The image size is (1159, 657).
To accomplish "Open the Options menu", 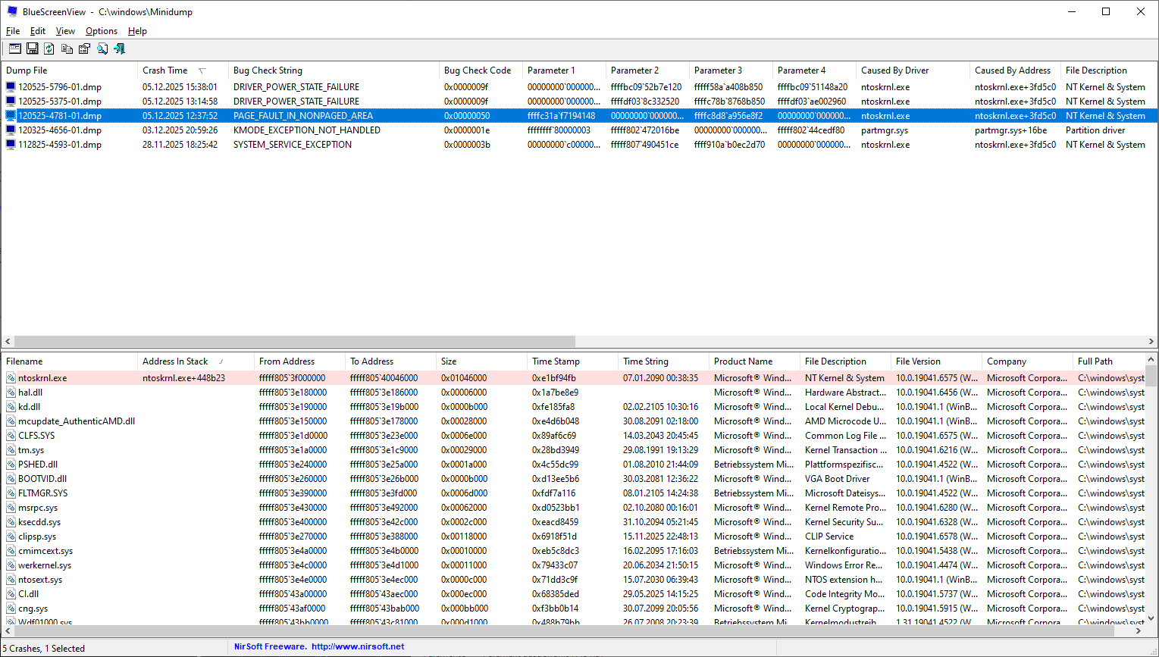I will [x=102, y=31].
